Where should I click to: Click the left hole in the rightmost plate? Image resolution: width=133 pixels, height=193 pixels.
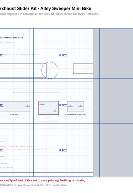(71, 106)
